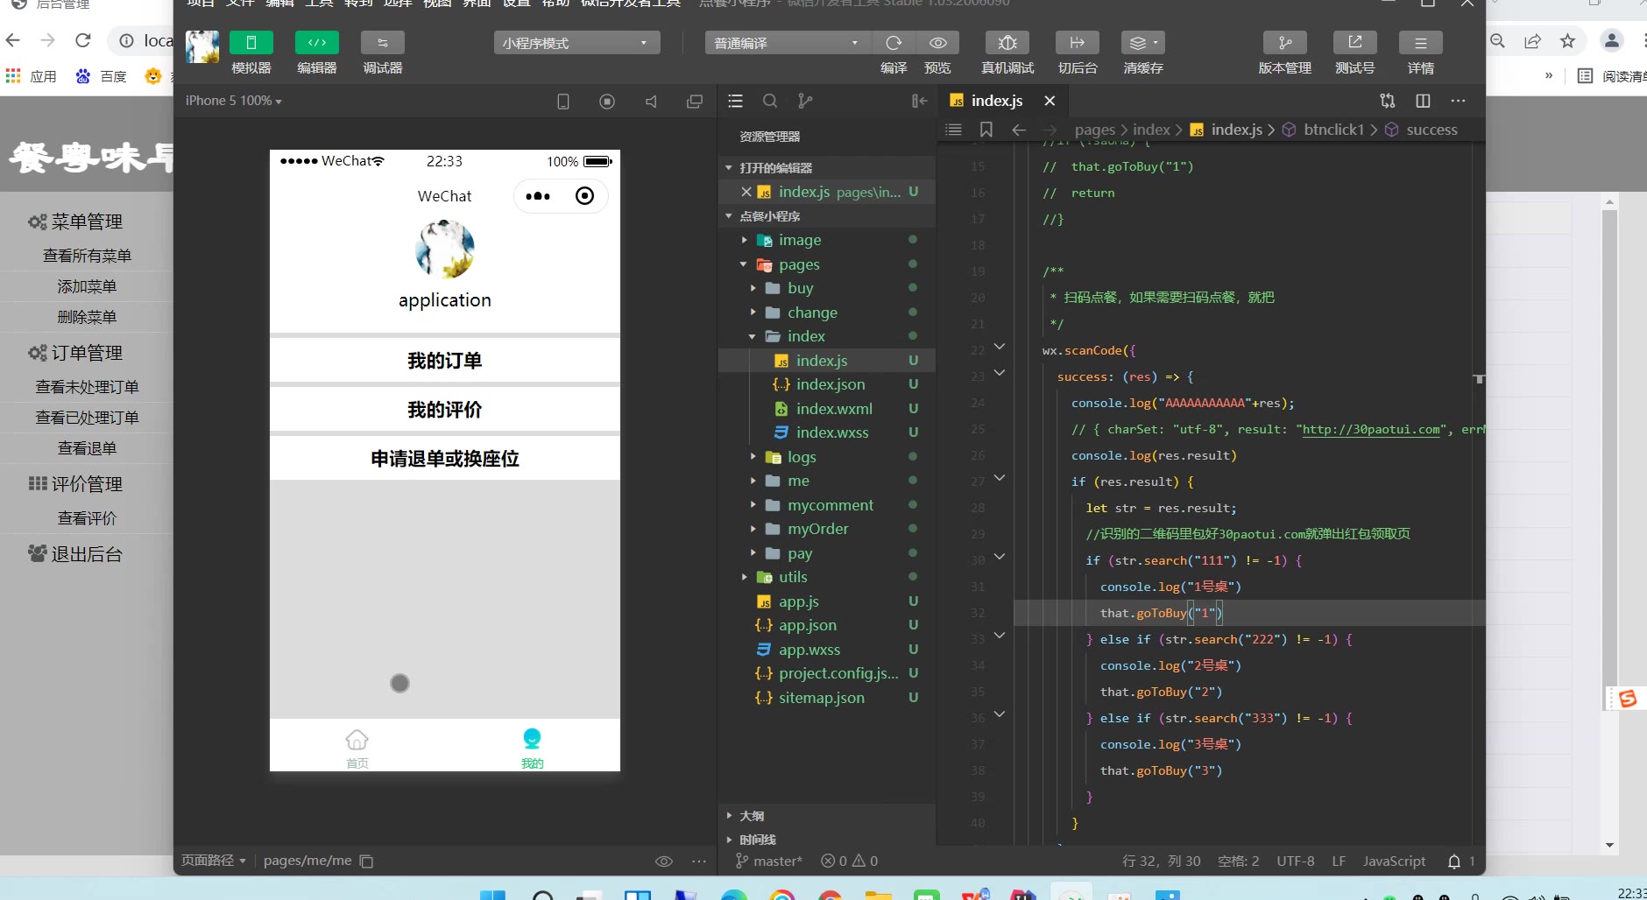
Task: Open 版本管理 version control
Action: coord(1284,43)
